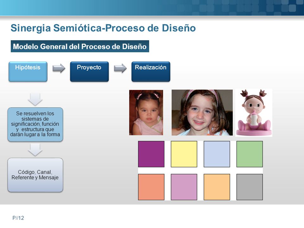Pick the light green color swatch
Viewport: 304px width, 228px height.
point(250,154)
